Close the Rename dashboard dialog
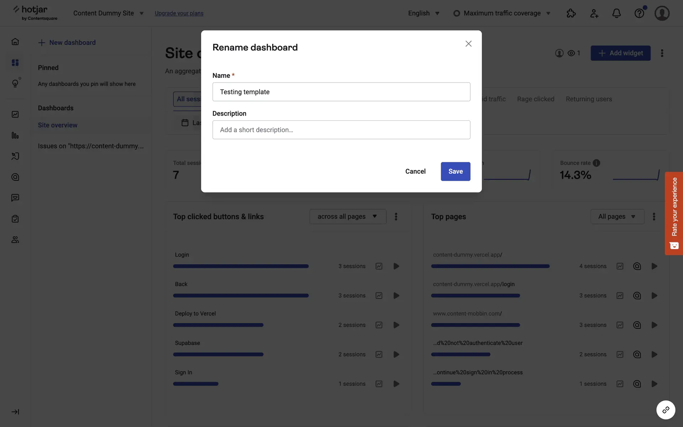 (x=468, y=43)
